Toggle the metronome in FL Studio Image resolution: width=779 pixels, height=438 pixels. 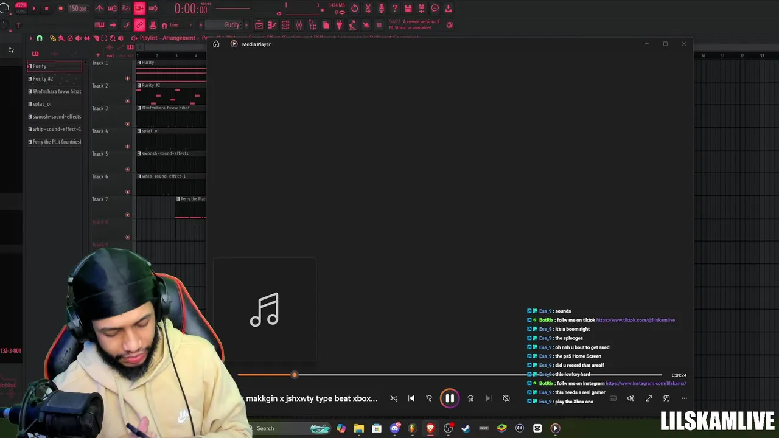[x=99, y=9]
